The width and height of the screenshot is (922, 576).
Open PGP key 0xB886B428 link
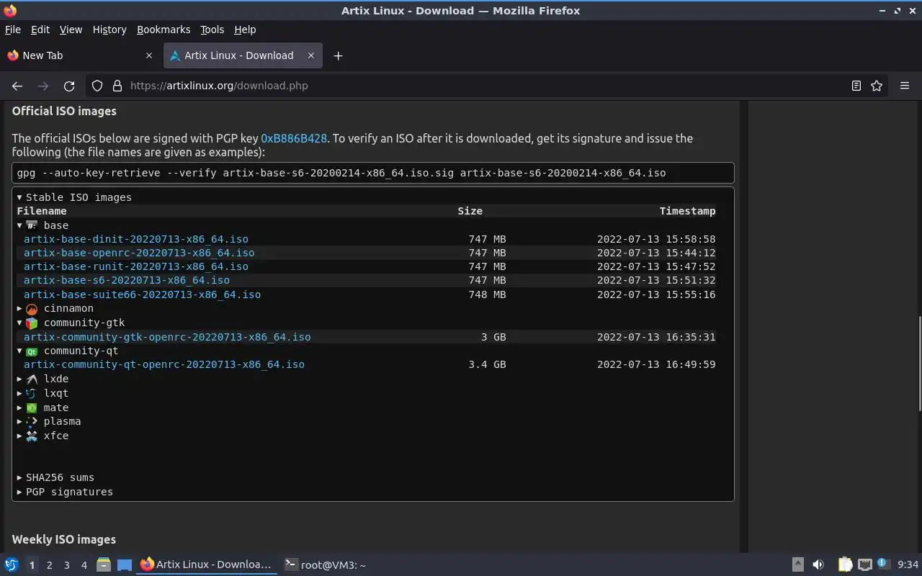(294, 138)
